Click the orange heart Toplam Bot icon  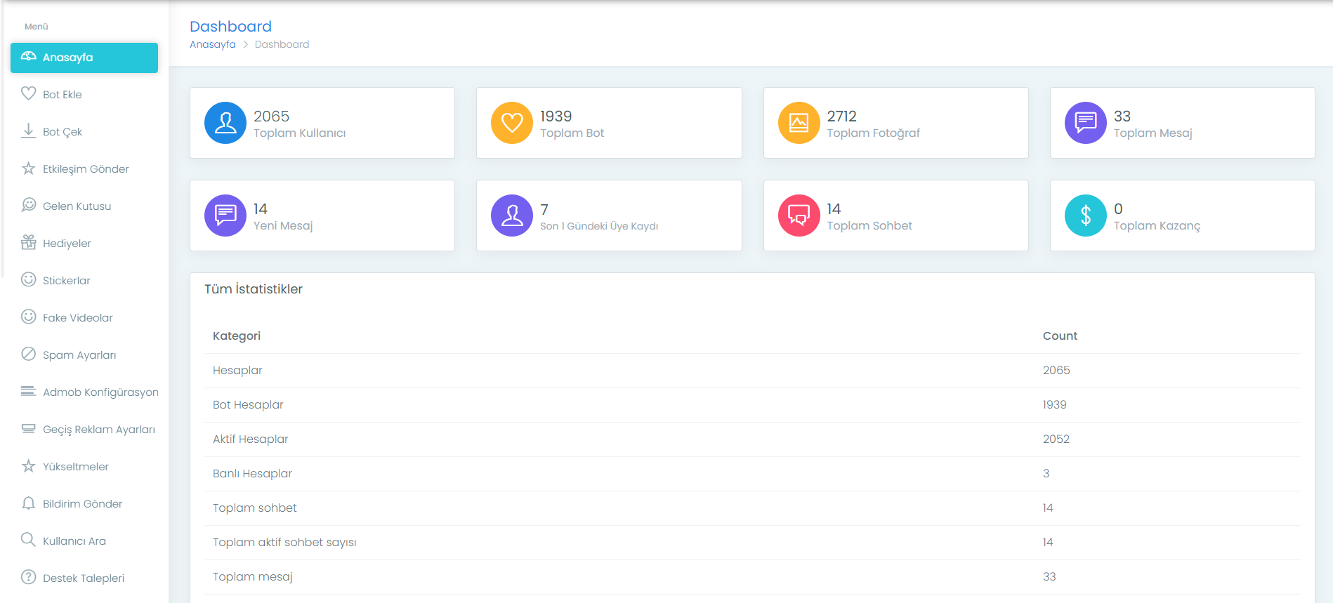512,123
